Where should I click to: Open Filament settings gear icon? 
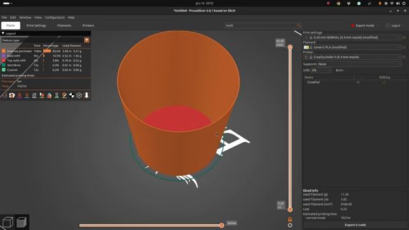click(x=405, y=47)
